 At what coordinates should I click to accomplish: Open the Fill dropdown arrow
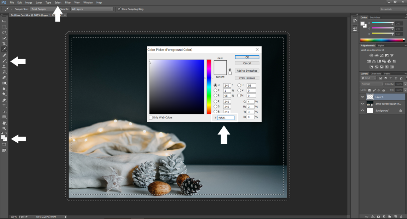(405, 90)
